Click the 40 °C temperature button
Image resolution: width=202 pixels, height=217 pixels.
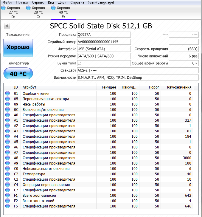click(18, 74)
